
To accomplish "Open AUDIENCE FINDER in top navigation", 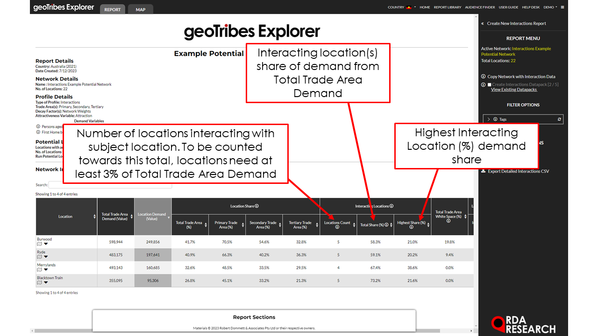I will (480, 7).
